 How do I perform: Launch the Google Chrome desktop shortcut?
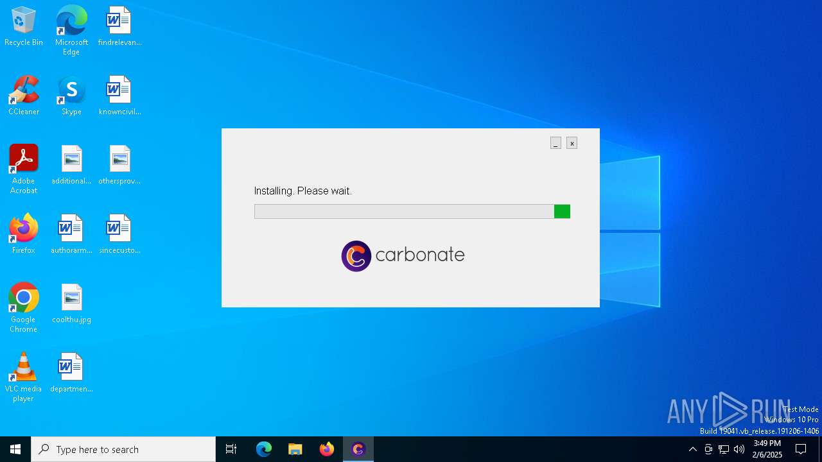point(24,308)
